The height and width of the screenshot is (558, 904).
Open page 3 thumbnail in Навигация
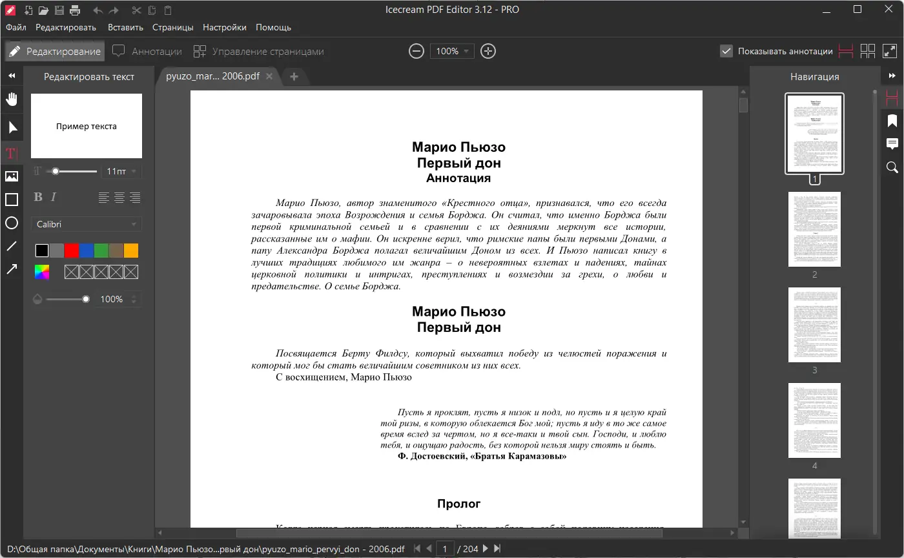(814, 325)
